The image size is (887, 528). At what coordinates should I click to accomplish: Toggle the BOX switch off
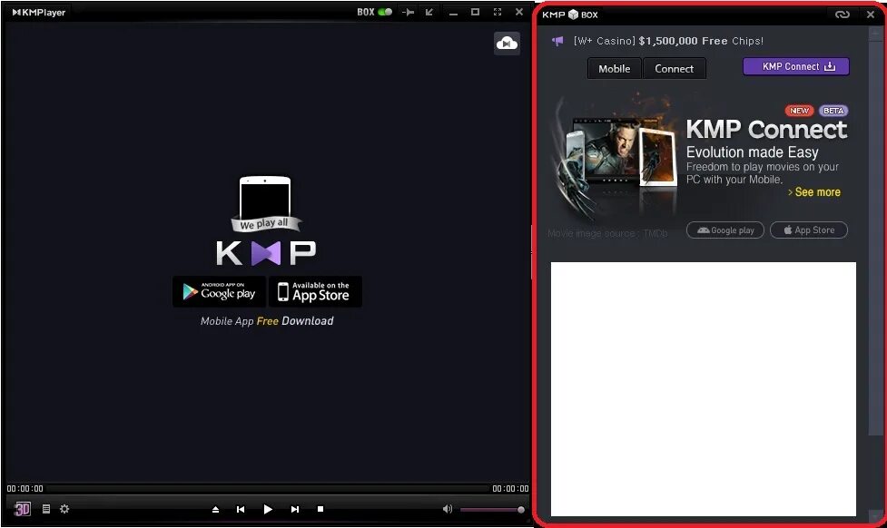[386, 12]
